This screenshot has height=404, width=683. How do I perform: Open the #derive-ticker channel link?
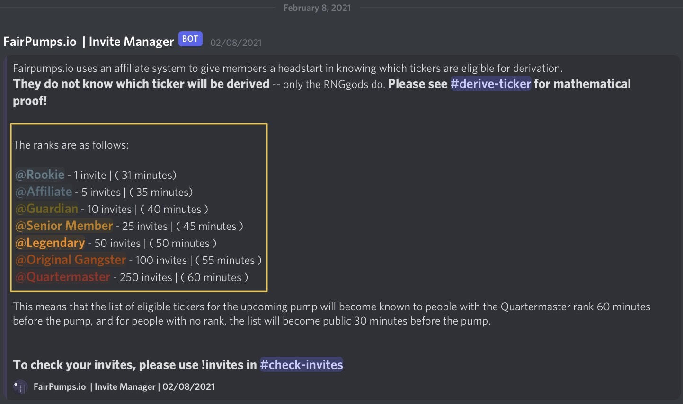490,84
